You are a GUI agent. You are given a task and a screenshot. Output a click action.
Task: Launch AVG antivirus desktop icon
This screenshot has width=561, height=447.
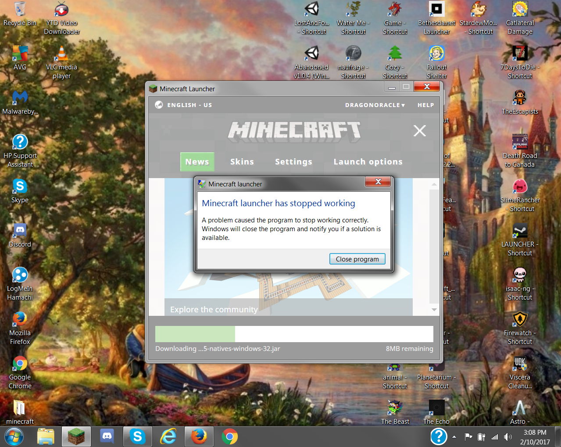(20, 58)
